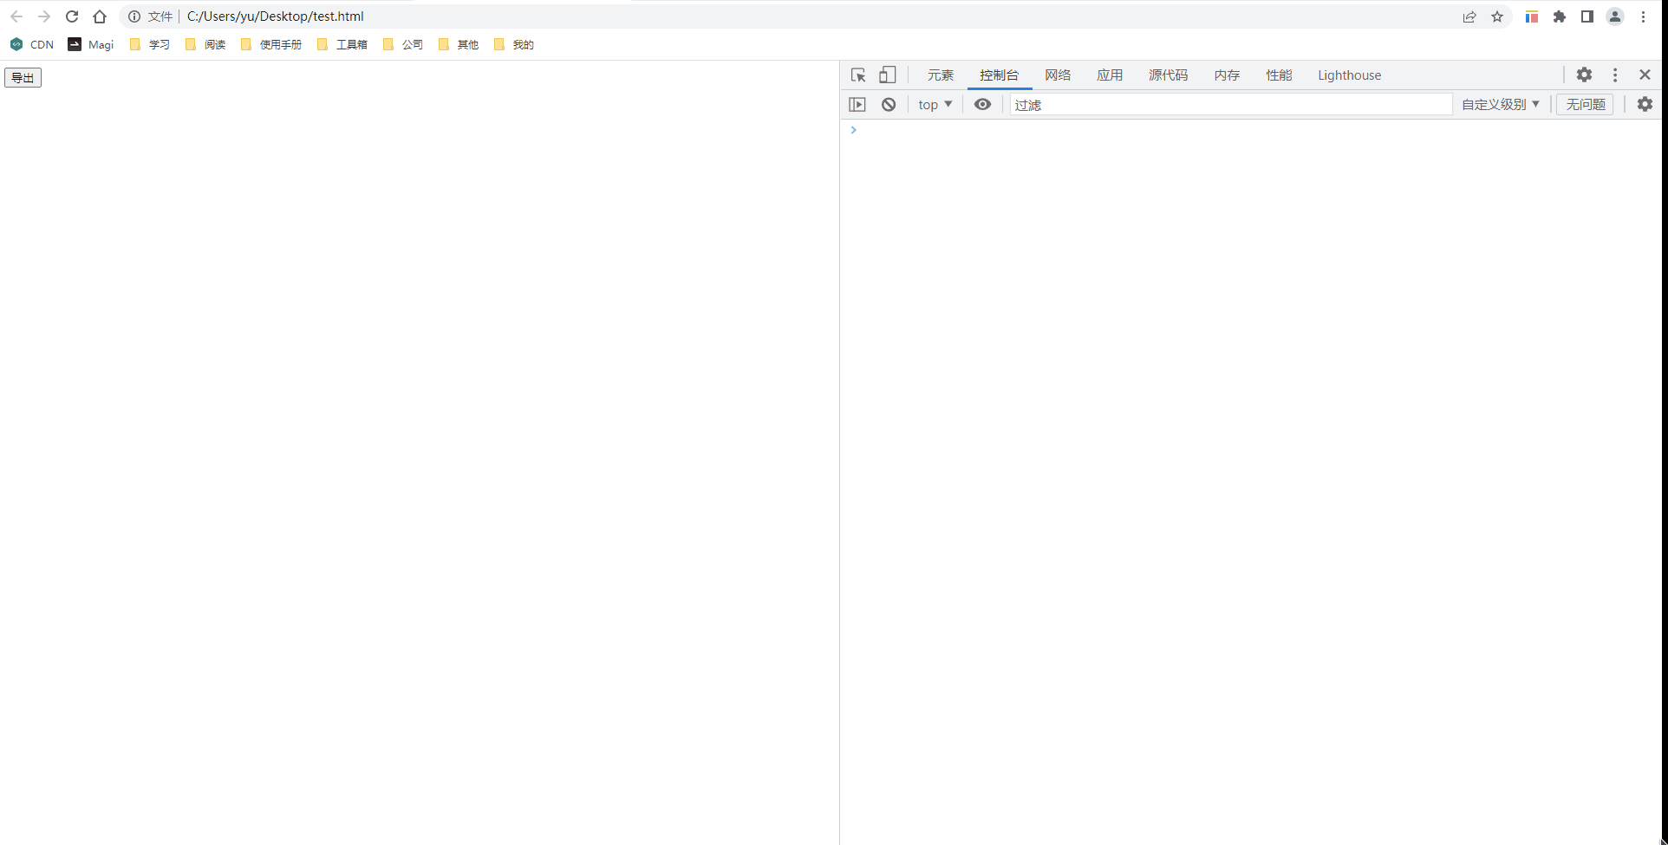Viewport: 1668px width, 845px height.
Task: Open the 工具箱 bookmark folder
Action: (342, 44)
